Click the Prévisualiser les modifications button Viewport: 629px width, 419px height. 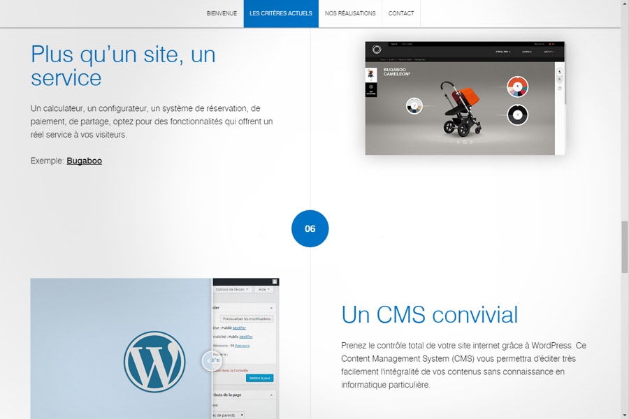pos(247,318)
